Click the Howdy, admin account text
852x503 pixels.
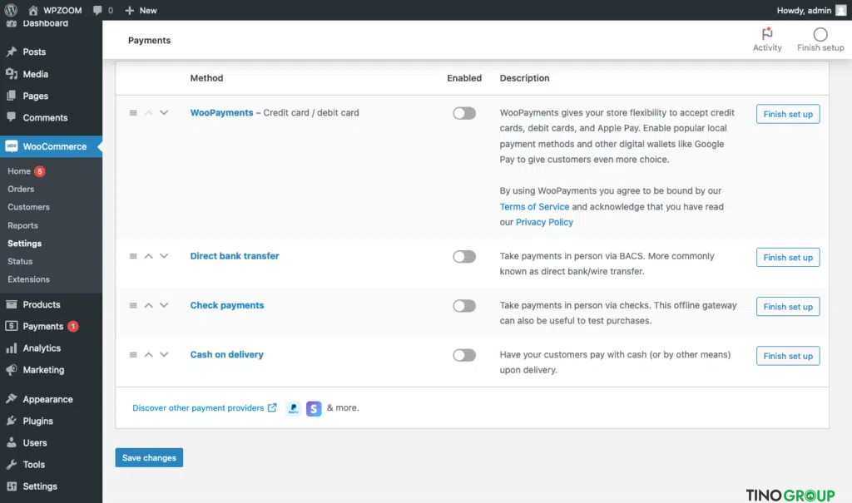tap(804, 10)
